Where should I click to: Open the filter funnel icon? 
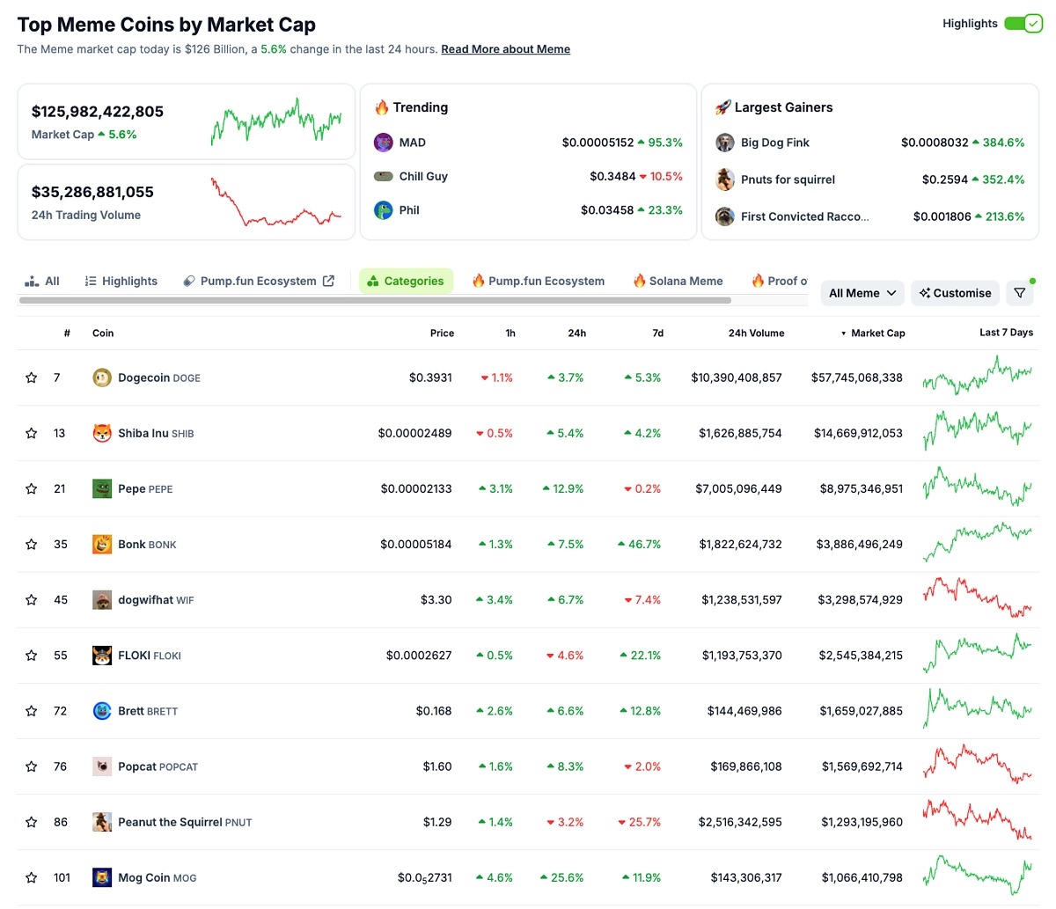1020,292
